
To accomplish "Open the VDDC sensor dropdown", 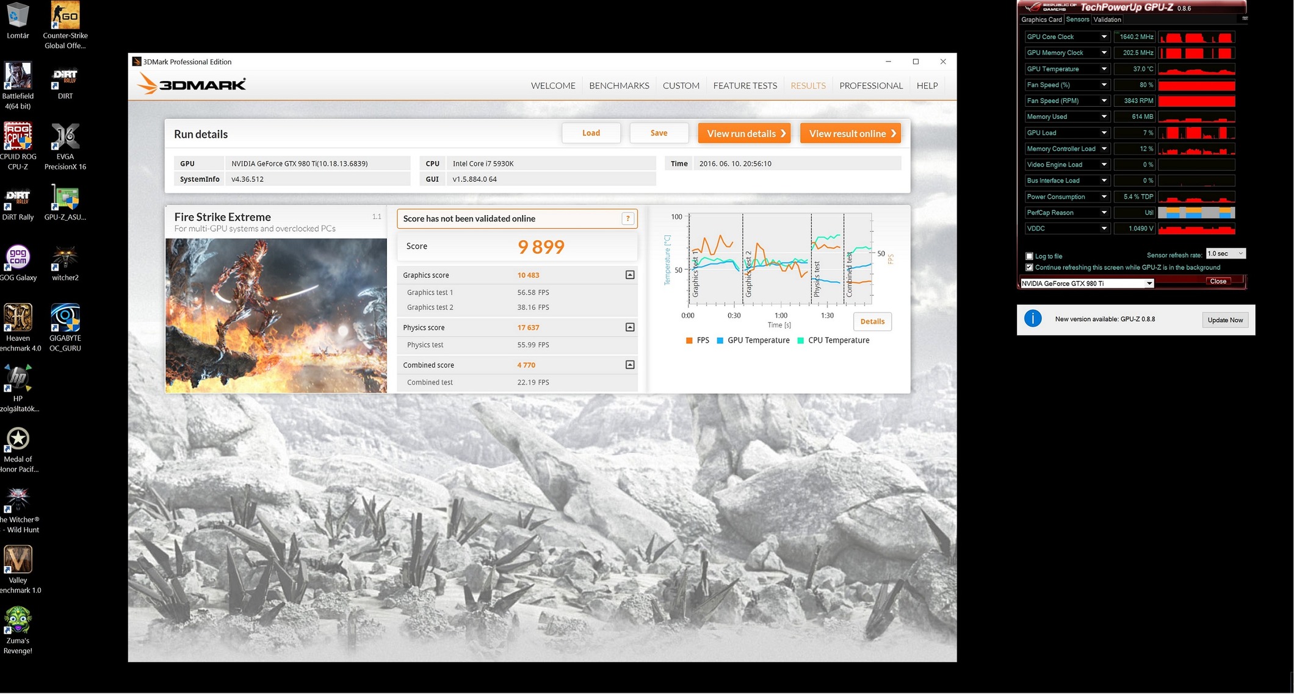I will pyautogui.click(x=1104, y=228).
